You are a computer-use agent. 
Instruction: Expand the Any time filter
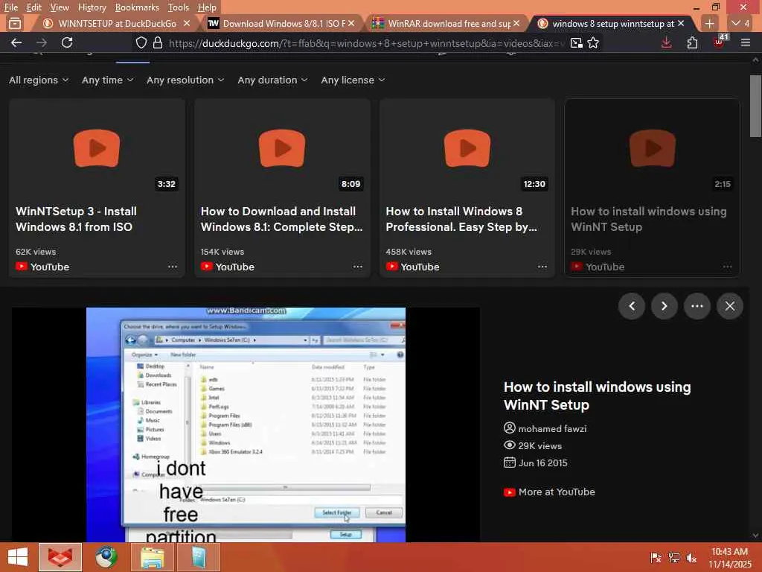(x=107, y=80)
